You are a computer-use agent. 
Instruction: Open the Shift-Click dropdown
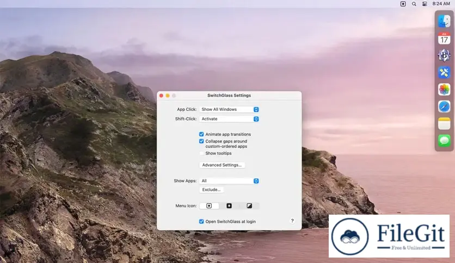tap(229, 119)
